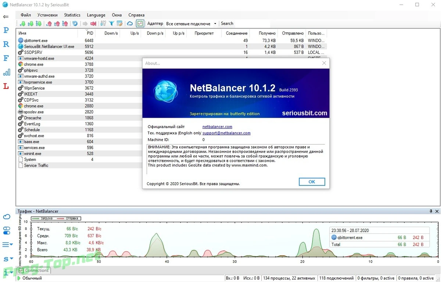The width and height of the screenshot is (441, 282).
Task: Click the grey right-arrow toolbar icon
Action: [x=85, y=24]
